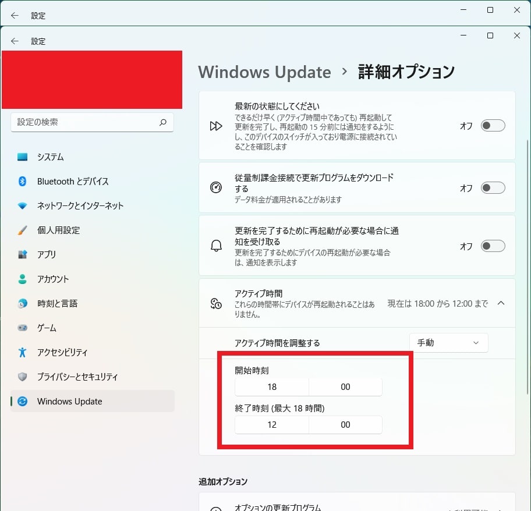Click 開始時刻 label
Viewport: 531px width, 511px height.
pos(252,371)
